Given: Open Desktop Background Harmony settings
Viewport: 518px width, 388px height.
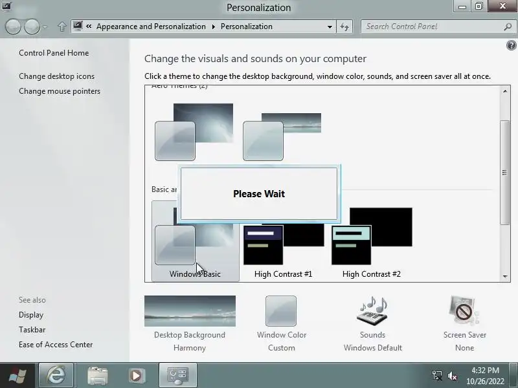Looking at the screenshot, I should pos(190,324).
